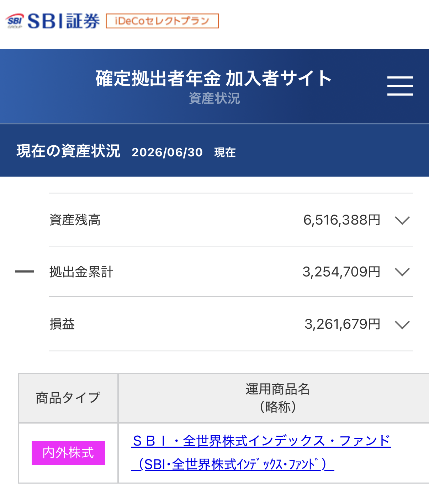The width and height of the screenshot is (429, 490).
Task: Open the hamburger menu
Action: tap(400, 86)
